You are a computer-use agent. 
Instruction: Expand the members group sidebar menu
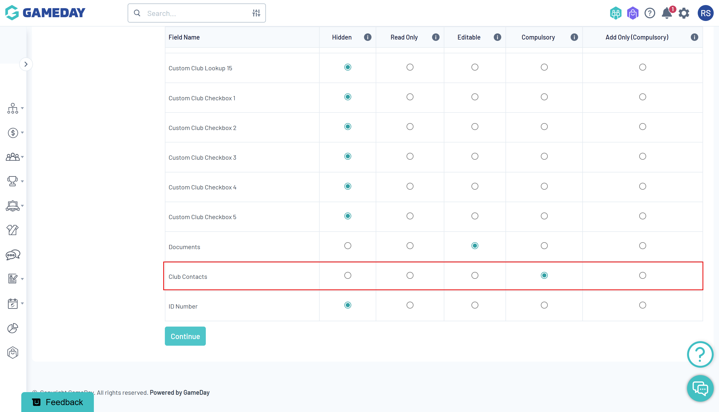click(14, 157)
